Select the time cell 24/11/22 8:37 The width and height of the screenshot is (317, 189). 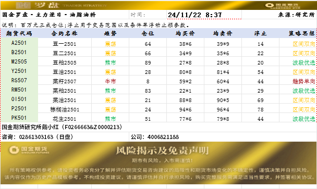click(204, 15)
